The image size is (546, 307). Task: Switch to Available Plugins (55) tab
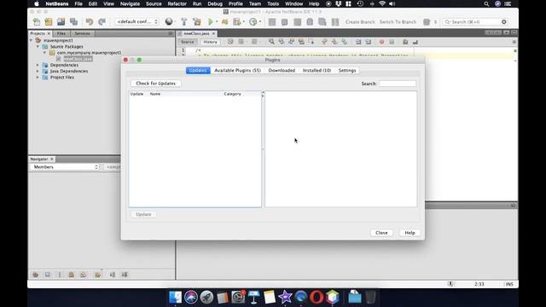coord(237,70)
